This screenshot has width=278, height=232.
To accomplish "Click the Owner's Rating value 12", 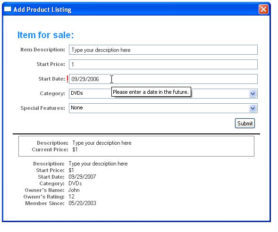I will click(71, 197).
